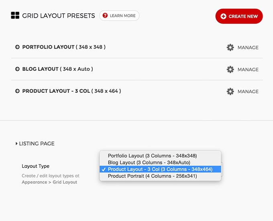Collapse the Listing Page section triangle
Image resolution: width=273 pixels, height=221 pixels.
coord(16,143)
